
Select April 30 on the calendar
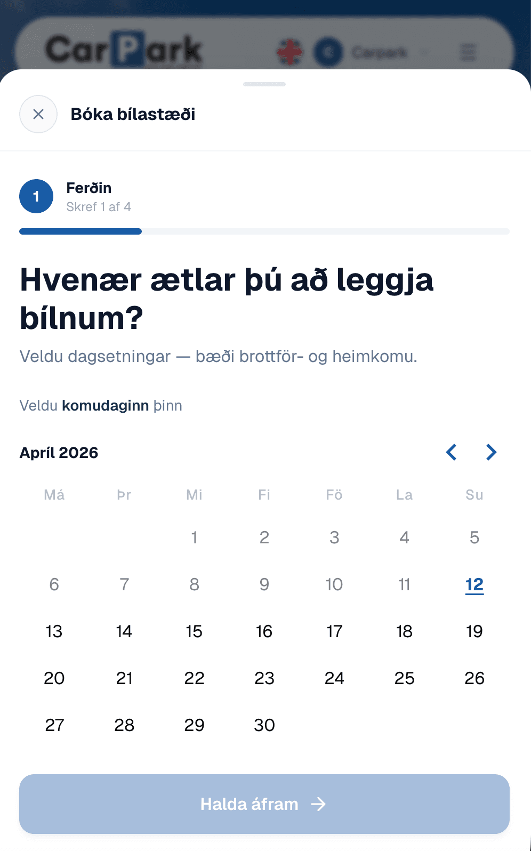tap(264, 725)
